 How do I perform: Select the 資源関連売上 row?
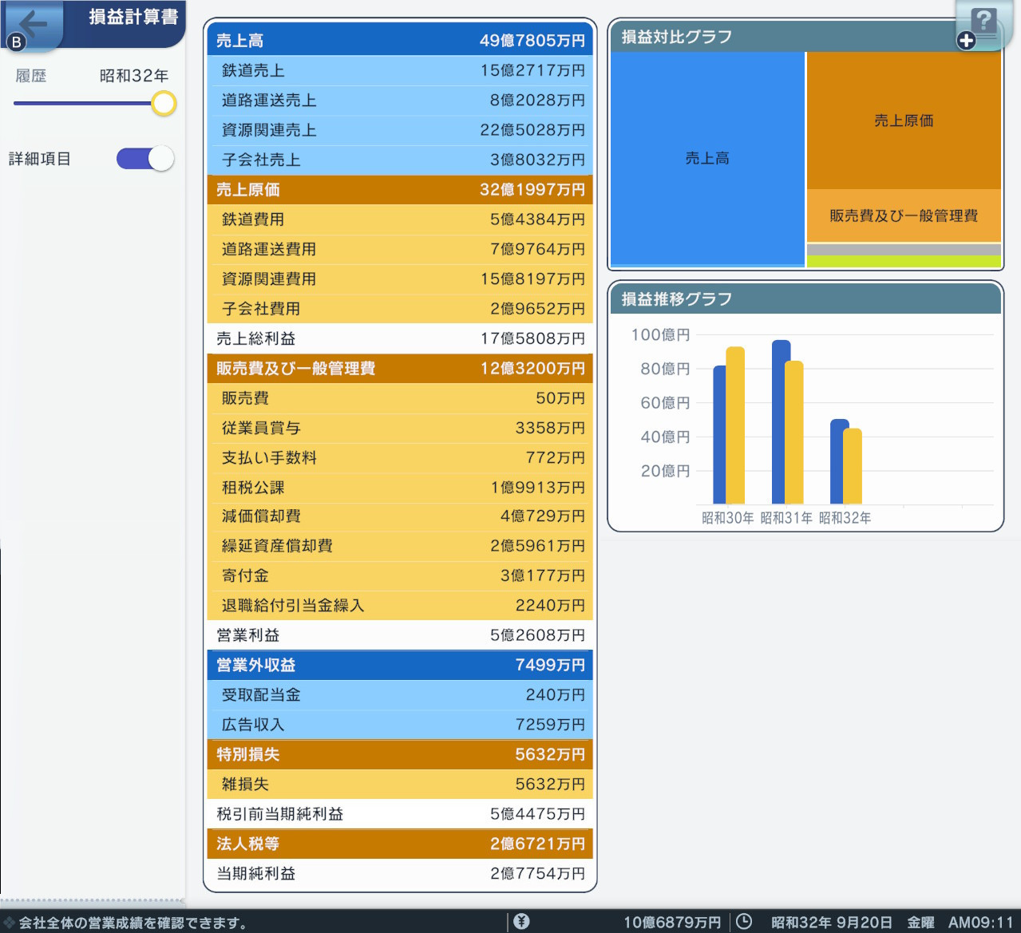coord(400,130)
